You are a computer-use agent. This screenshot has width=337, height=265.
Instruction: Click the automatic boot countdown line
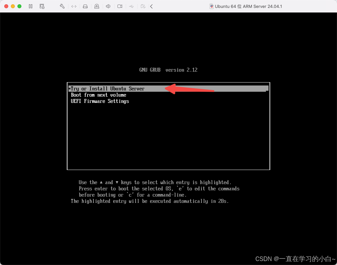(150, 201)
